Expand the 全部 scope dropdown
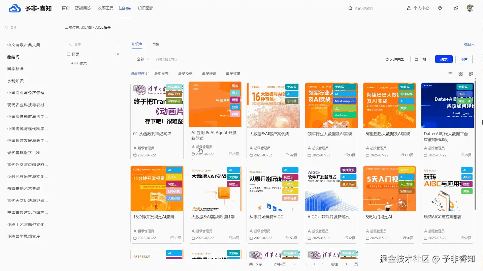This screenshot has width=483, height=271. (x=143, y=59)
